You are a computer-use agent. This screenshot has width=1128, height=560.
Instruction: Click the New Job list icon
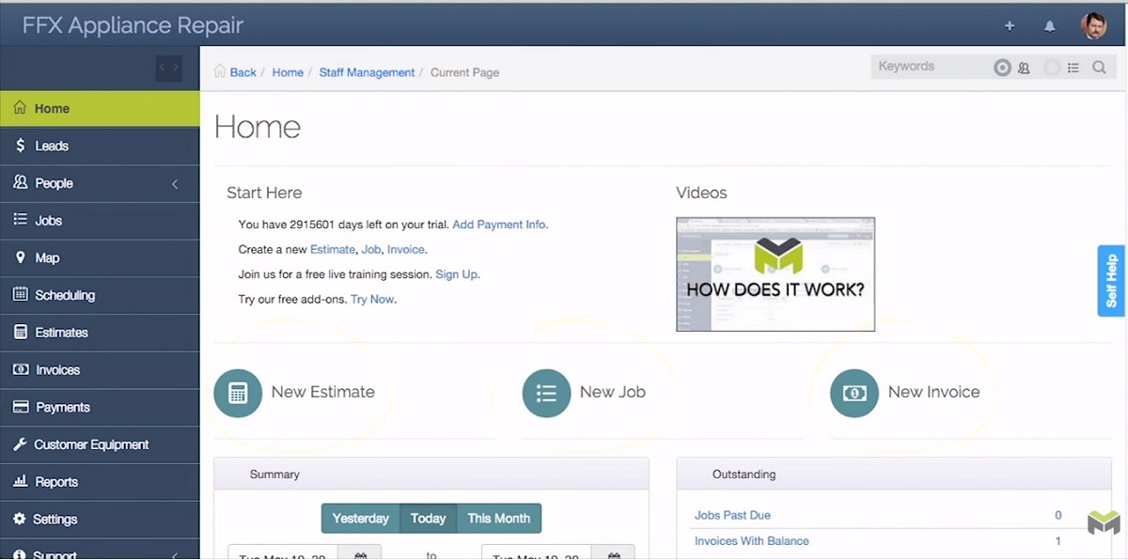click(546, 393)
